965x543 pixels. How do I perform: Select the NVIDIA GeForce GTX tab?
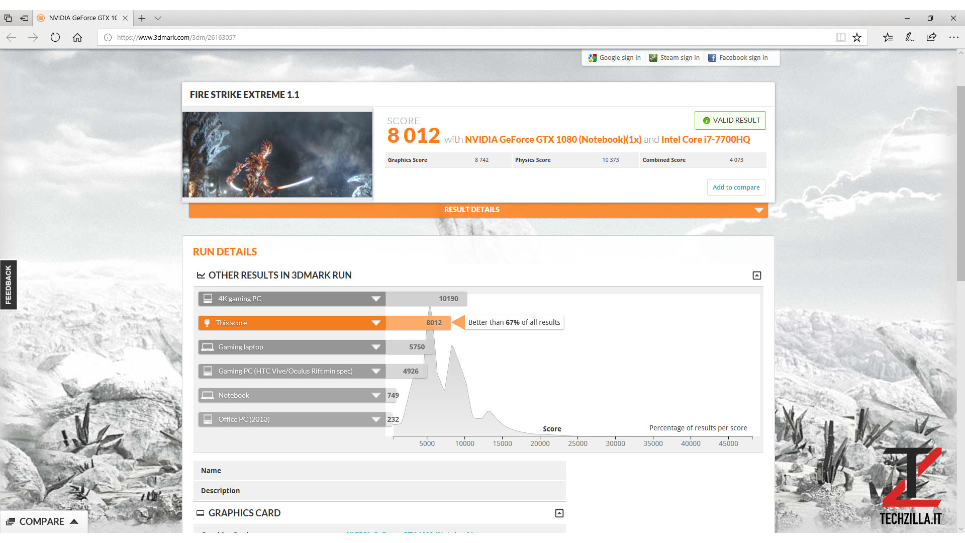(x=83, y=18)
